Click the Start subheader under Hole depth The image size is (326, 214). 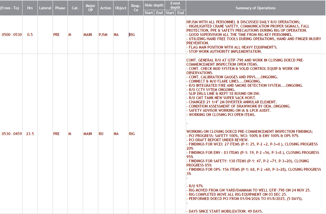coord(149,13)
